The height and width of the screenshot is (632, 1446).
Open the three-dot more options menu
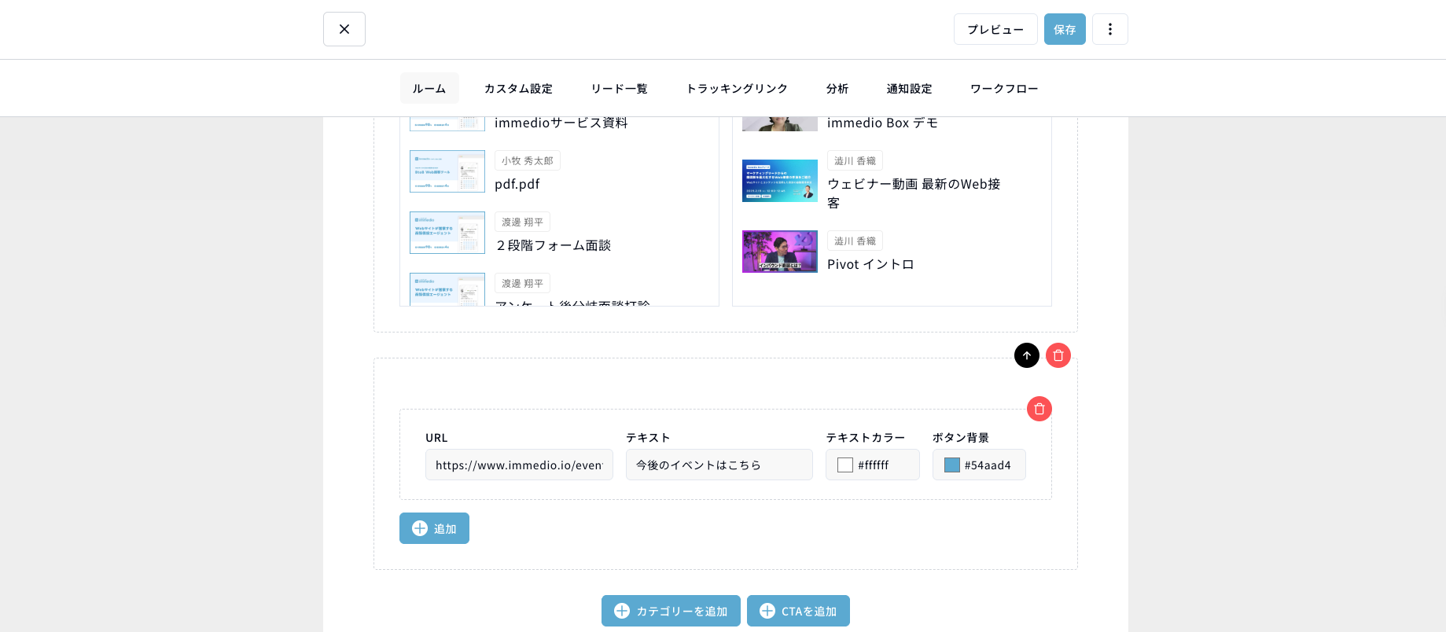click(1109, 29)
